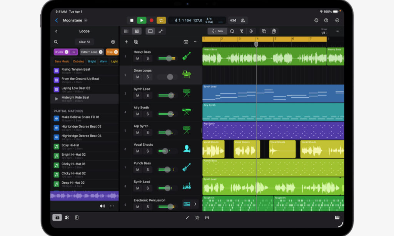Expand the Electronic Percussion track

click(195, 204)
